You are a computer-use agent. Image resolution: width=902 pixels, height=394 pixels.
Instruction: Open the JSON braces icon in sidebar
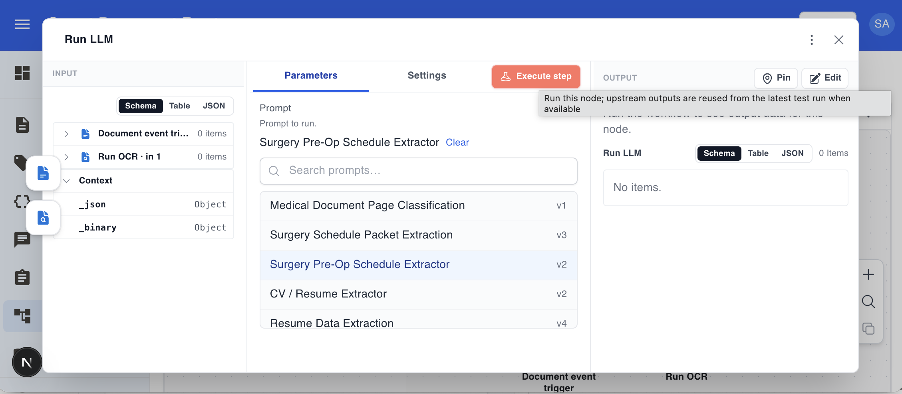[22, 201]
